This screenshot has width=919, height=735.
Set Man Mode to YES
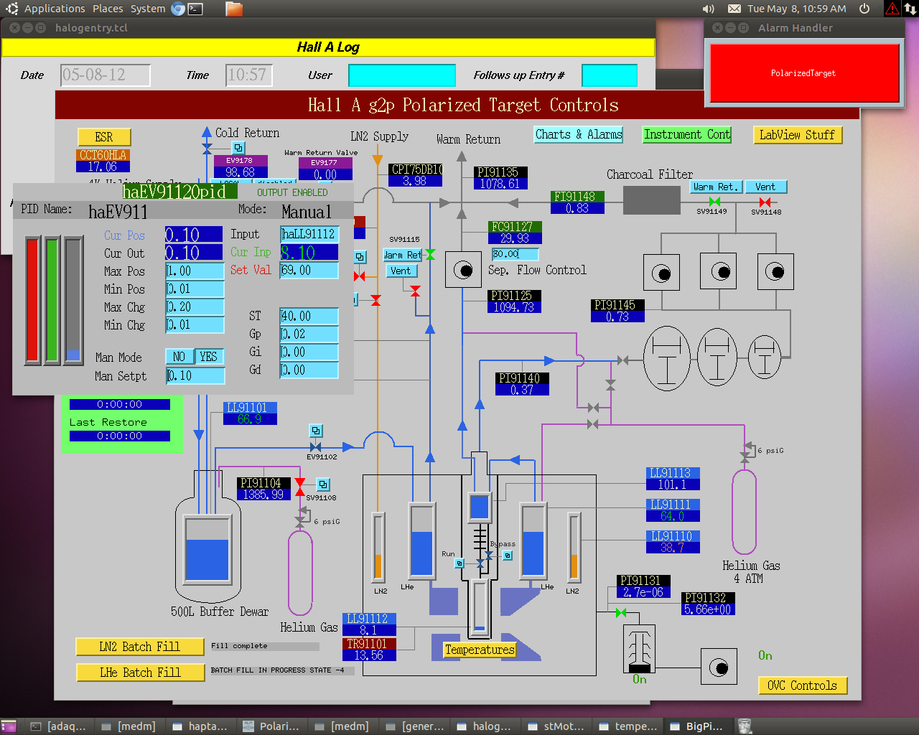click(x=209, y=357)
